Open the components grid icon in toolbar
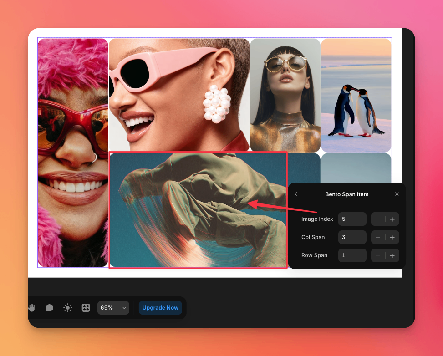 point(86,308)
